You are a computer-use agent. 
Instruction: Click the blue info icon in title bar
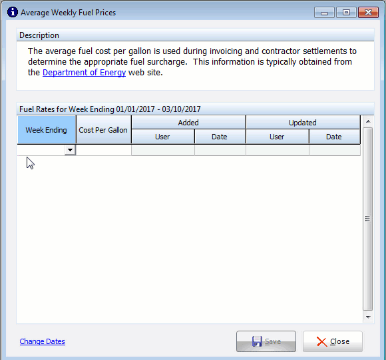[x=12, y=12]
